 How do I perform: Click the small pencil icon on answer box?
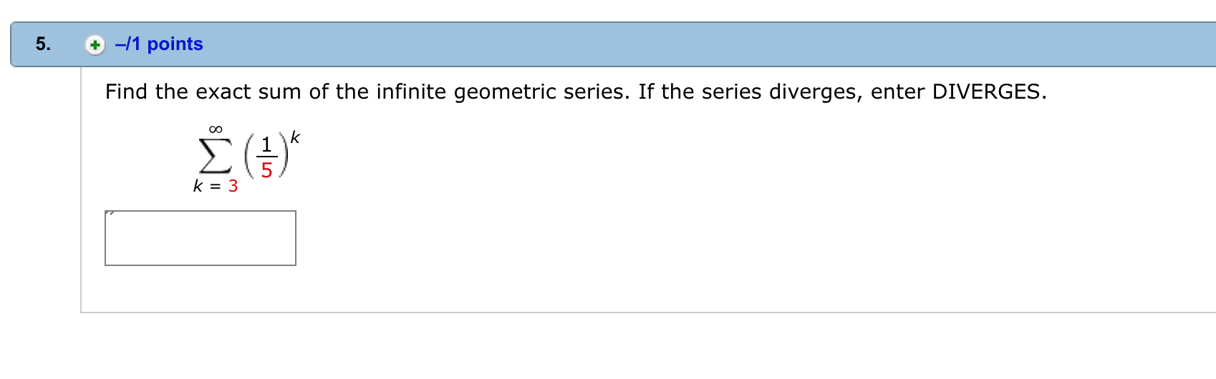(110, 213)
